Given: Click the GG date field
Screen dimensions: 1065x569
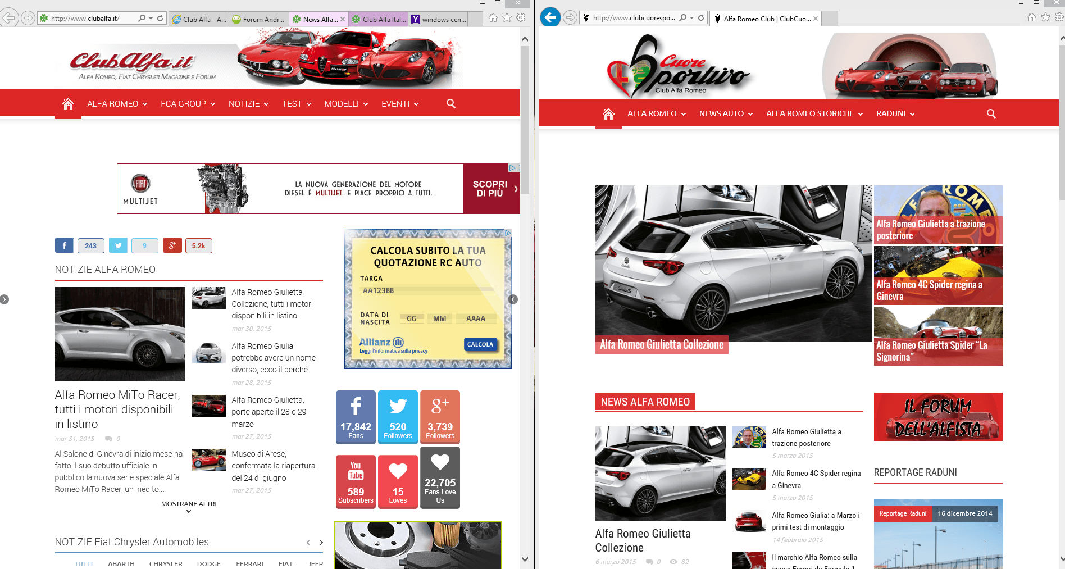Looking at the screenshot, I should click(412, 318).
